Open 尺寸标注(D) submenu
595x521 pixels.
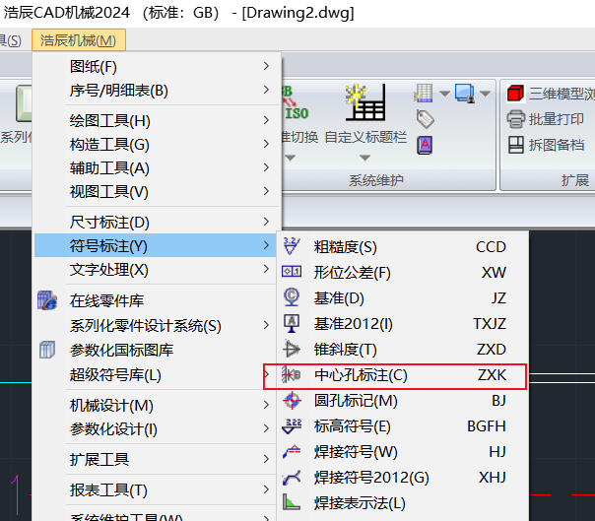[x=109, y=223]
